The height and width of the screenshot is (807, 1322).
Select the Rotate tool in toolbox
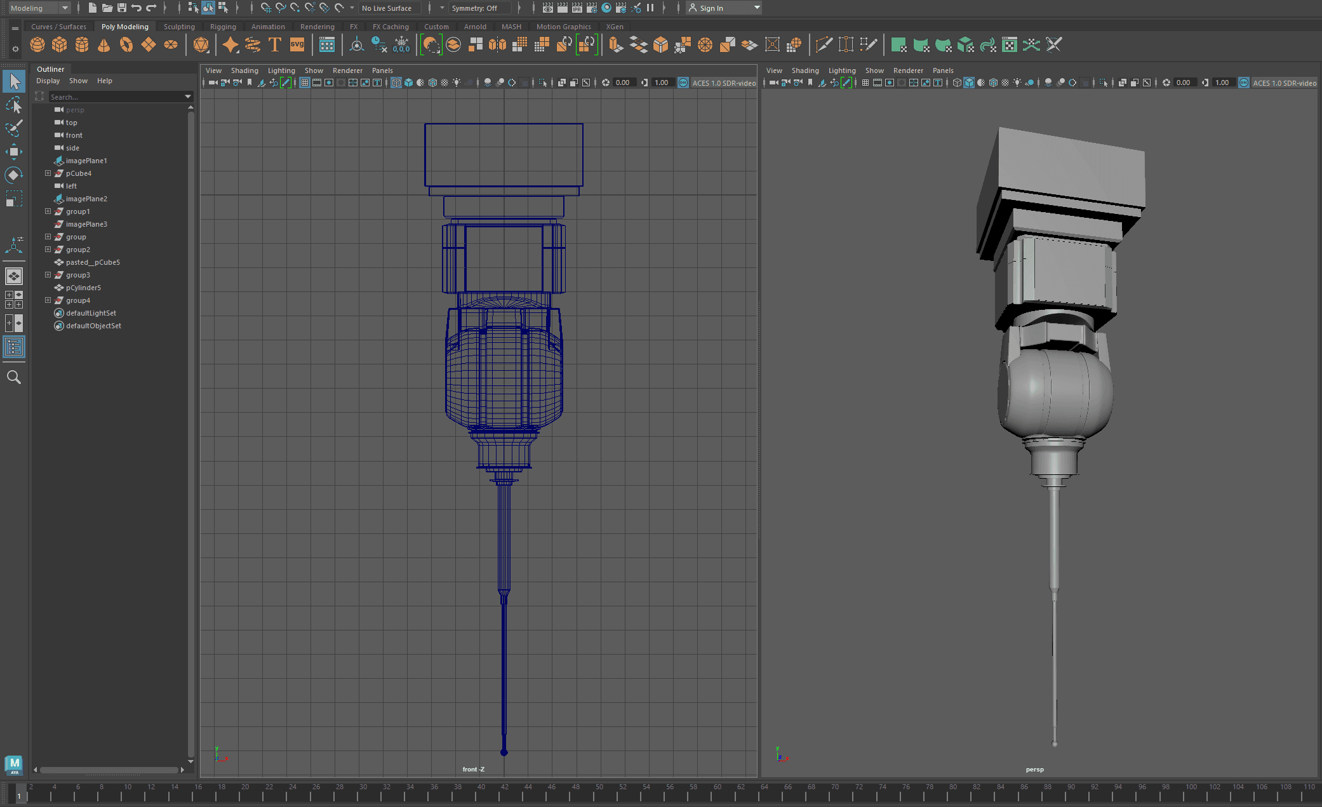tap(14, 175)
